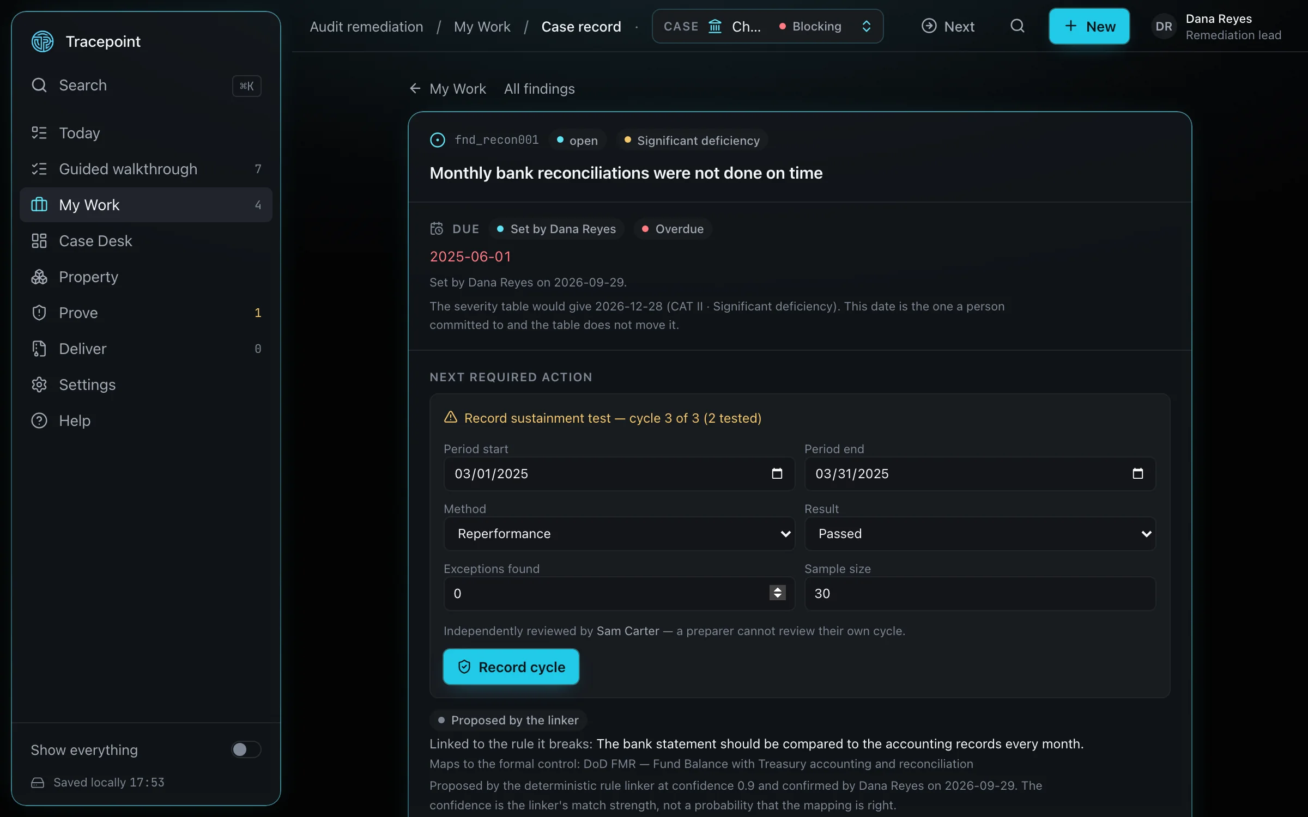1308x817 pixels.
Task: Expand the CASE switcher dropdown
Action: (767, 26)
